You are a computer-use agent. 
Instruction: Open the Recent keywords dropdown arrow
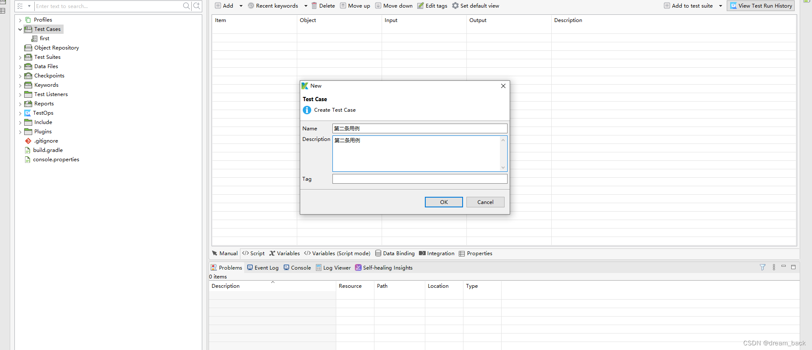(306, 6)
